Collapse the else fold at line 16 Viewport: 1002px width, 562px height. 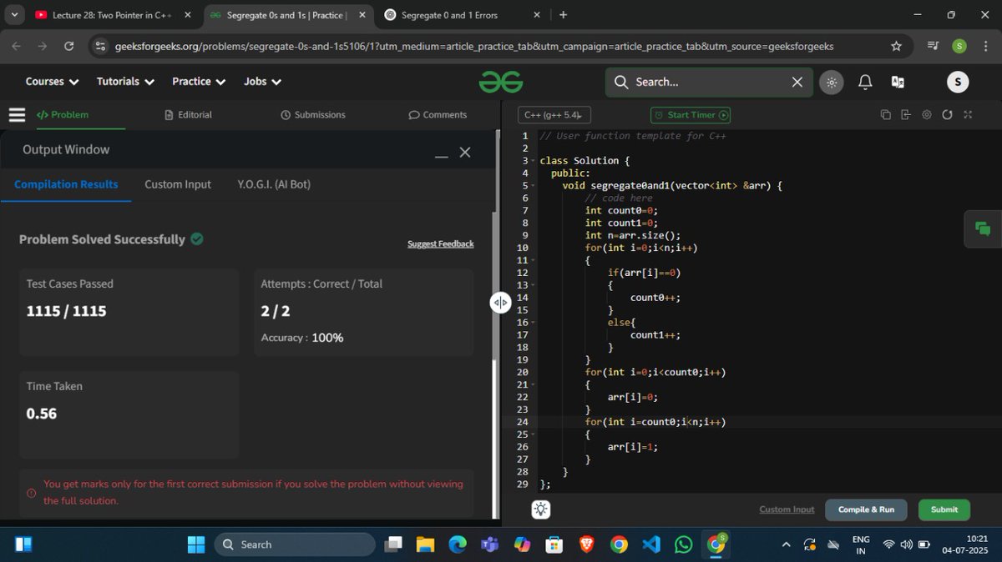point(531,323)
